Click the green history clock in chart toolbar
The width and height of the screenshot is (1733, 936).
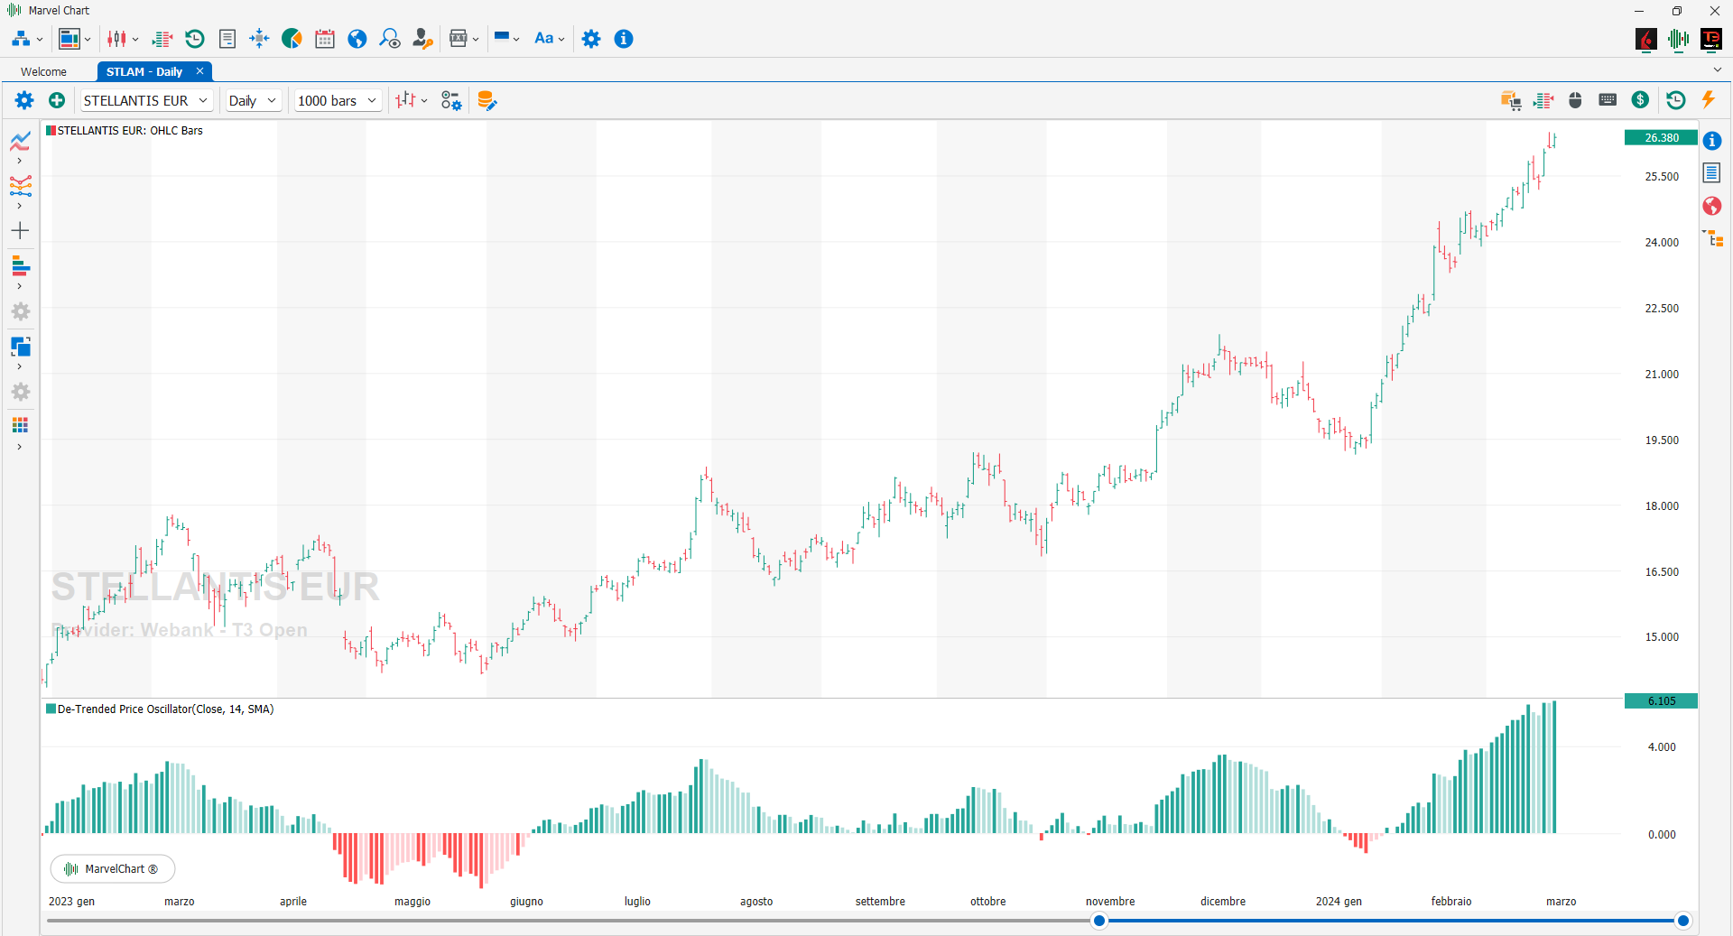tap(1676, 100)
